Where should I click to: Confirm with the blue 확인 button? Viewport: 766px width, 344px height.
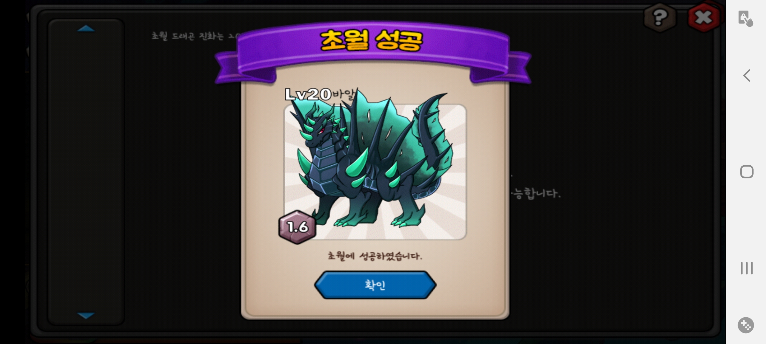375,285
